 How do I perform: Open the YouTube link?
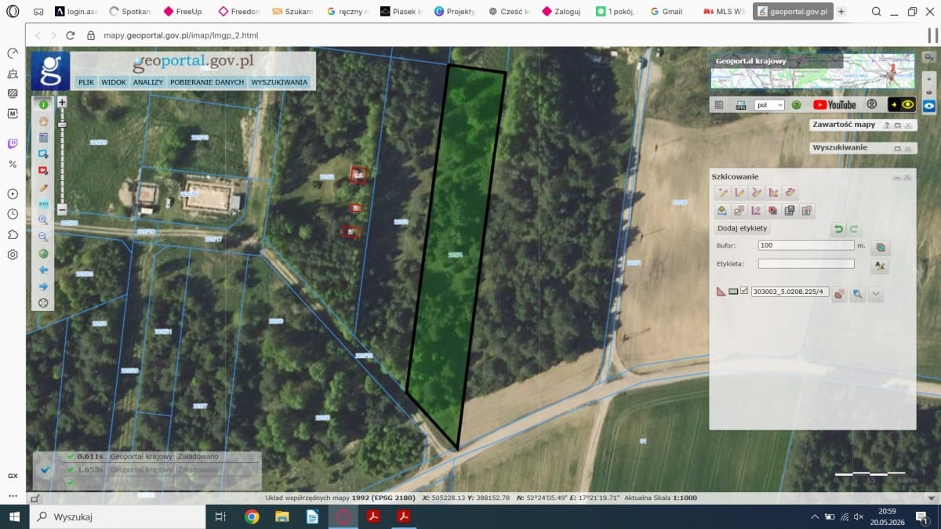[x=834, y=104]
